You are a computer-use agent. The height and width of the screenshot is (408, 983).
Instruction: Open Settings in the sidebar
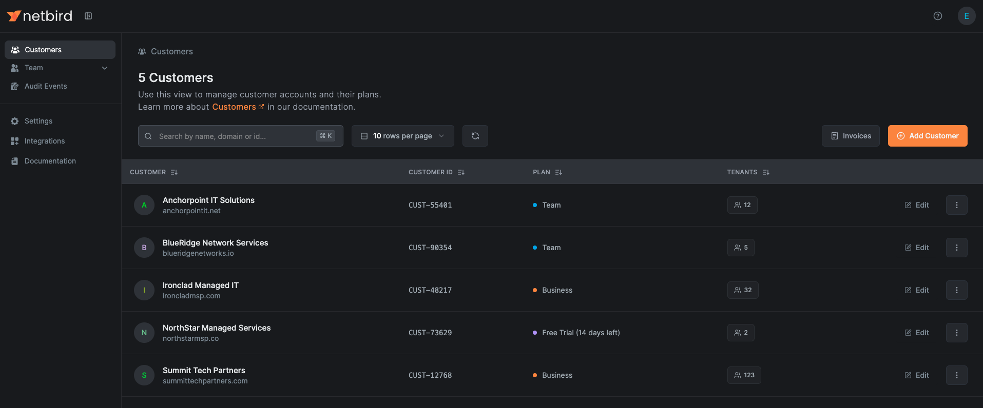point(60,121)
